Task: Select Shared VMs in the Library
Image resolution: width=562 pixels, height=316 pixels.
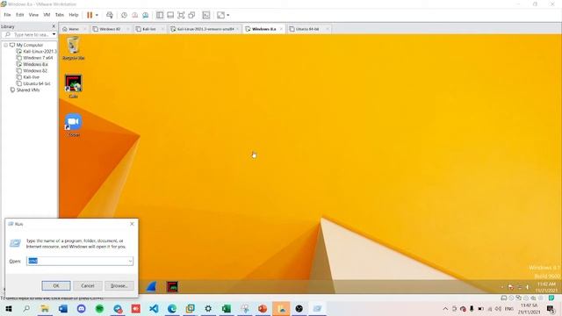Action: pos(25,90)
